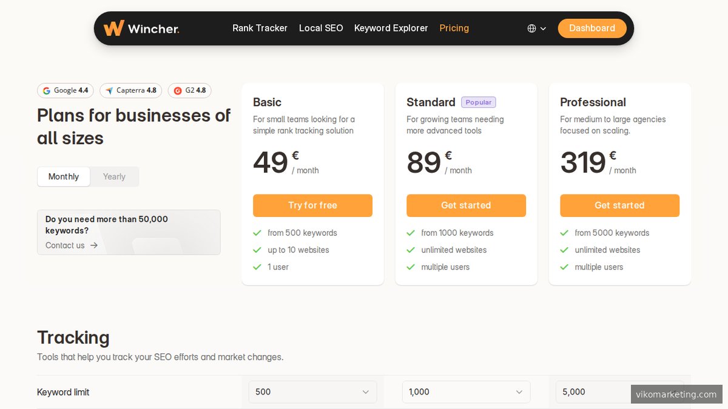Click the Wincher logo icon
Viewport: 728px width, 409px height.
[x=113, y=28]
